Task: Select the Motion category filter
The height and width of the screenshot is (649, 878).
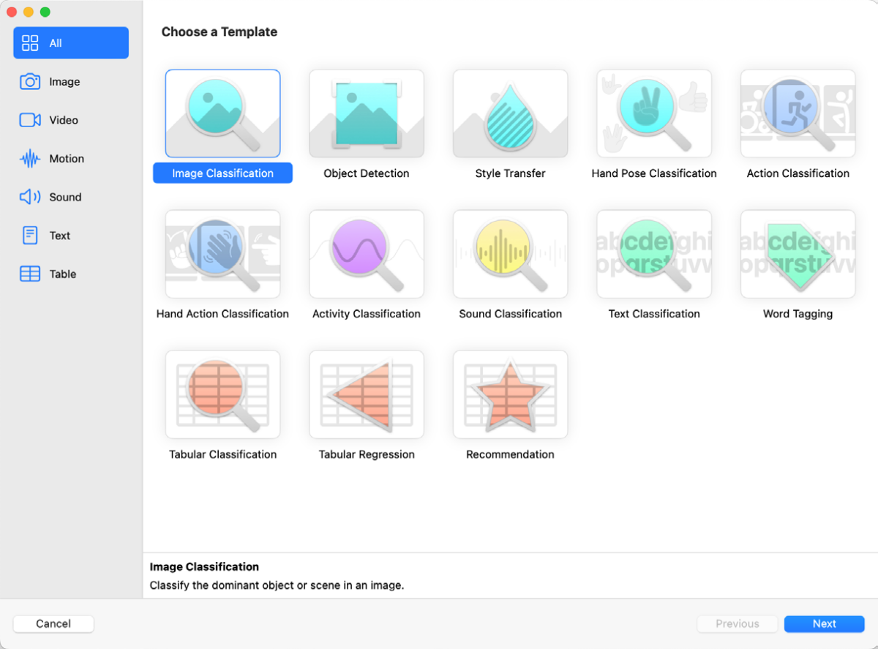Action: pyautogui.click(x=70, y=158)
